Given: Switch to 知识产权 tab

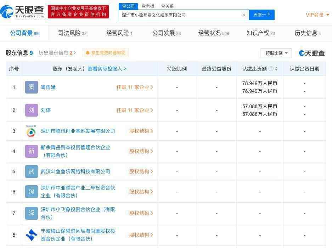Looking at the screenshot, I should 261,33.
